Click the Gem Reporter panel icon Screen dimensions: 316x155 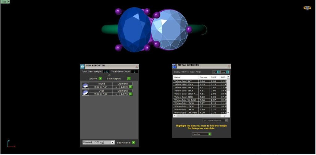(82, 66)
